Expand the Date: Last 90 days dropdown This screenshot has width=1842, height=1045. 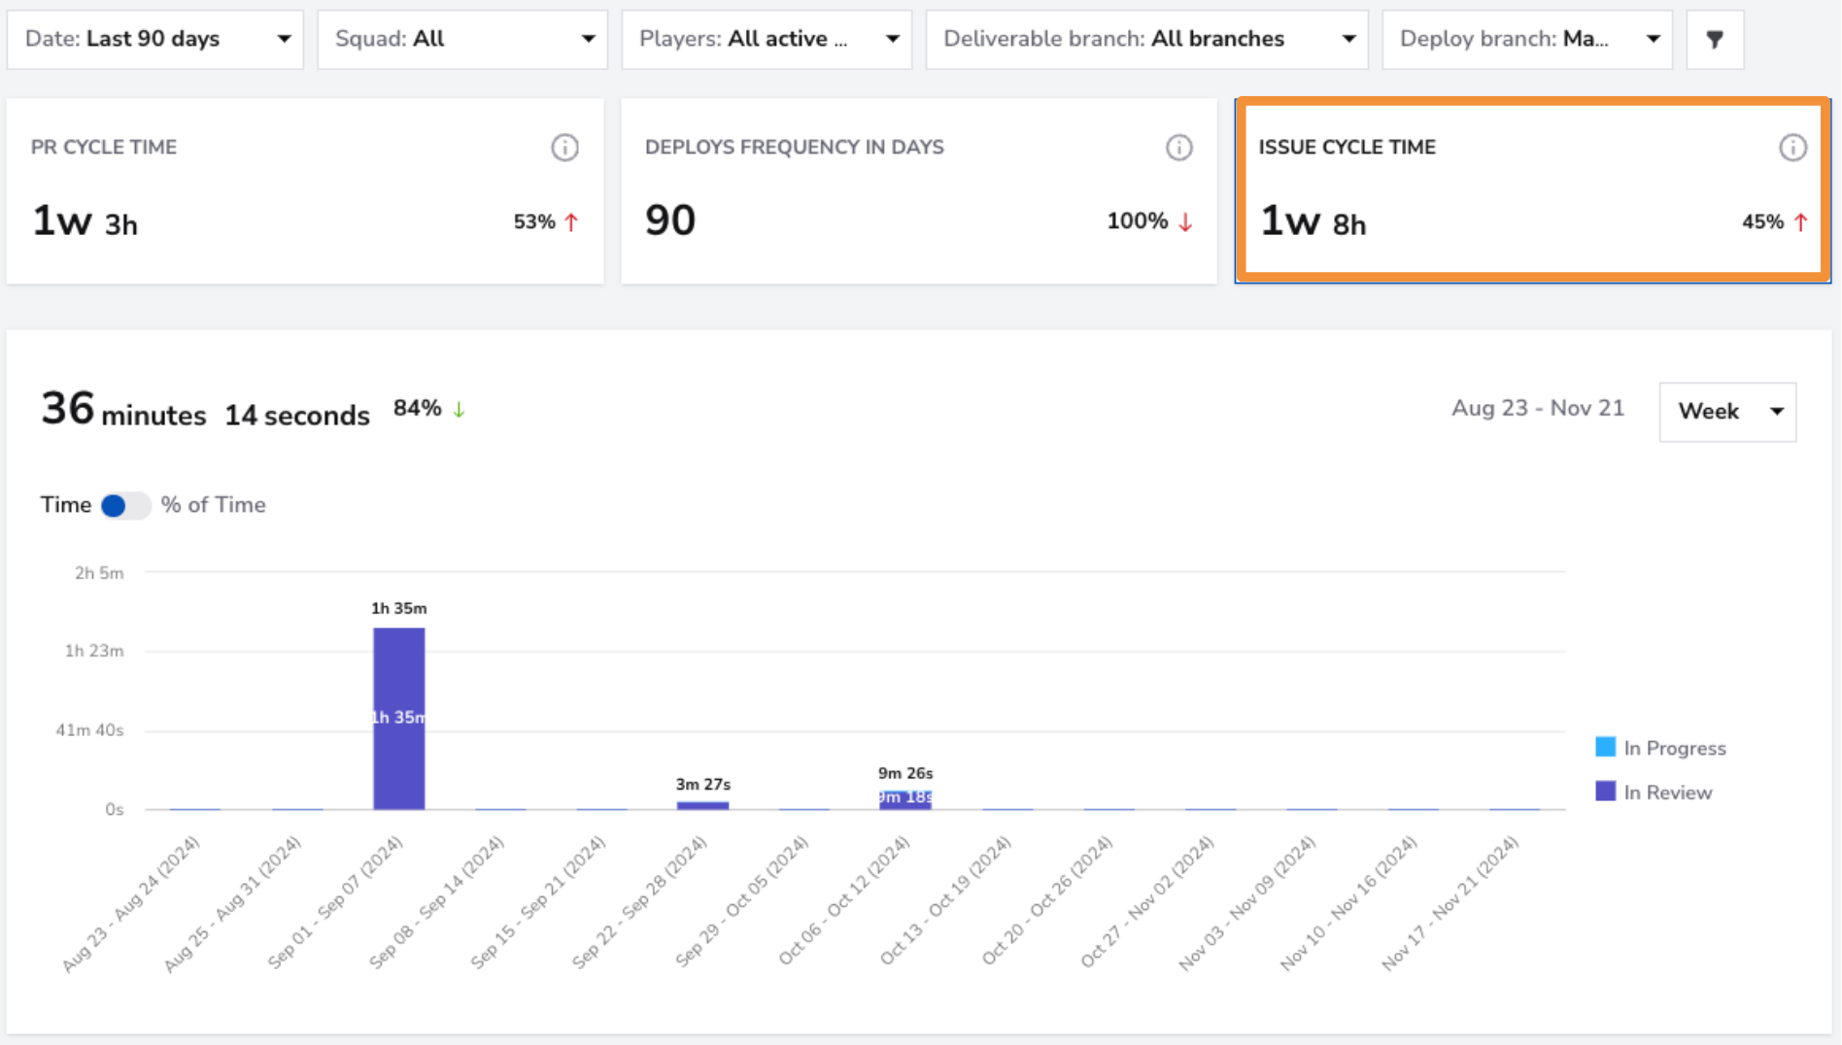click(x=155, y=39)
